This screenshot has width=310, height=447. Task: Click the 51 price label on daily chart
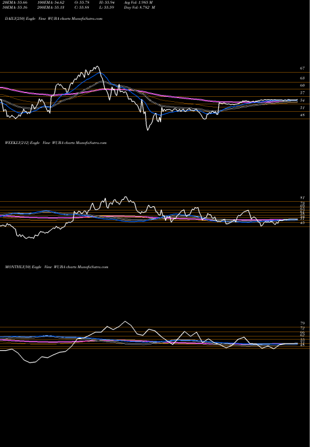[x=302, y=108]
